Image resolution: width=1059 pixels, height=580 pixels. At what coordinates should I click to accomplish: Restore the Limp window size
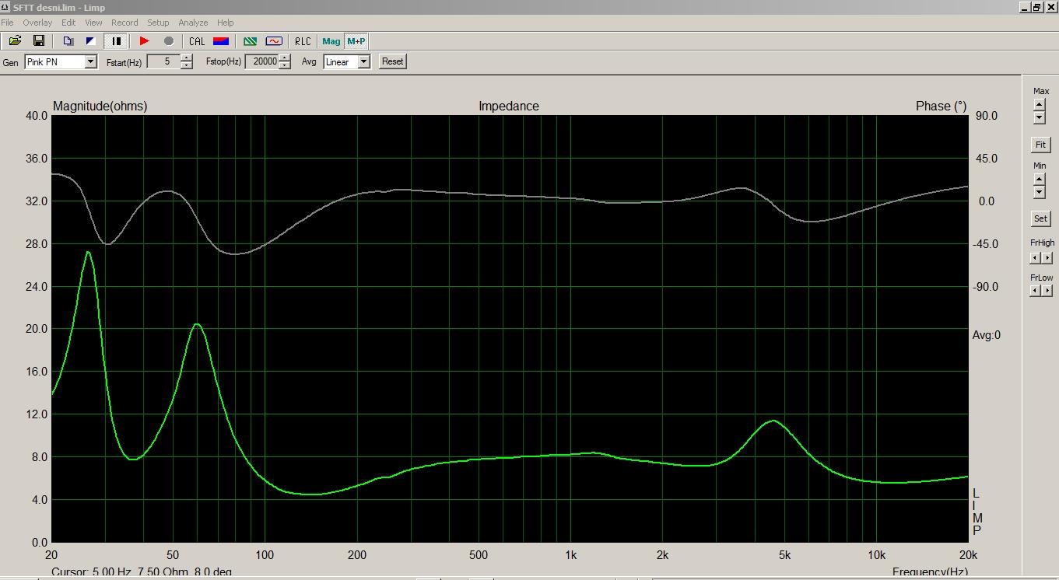pos(1036,7)
